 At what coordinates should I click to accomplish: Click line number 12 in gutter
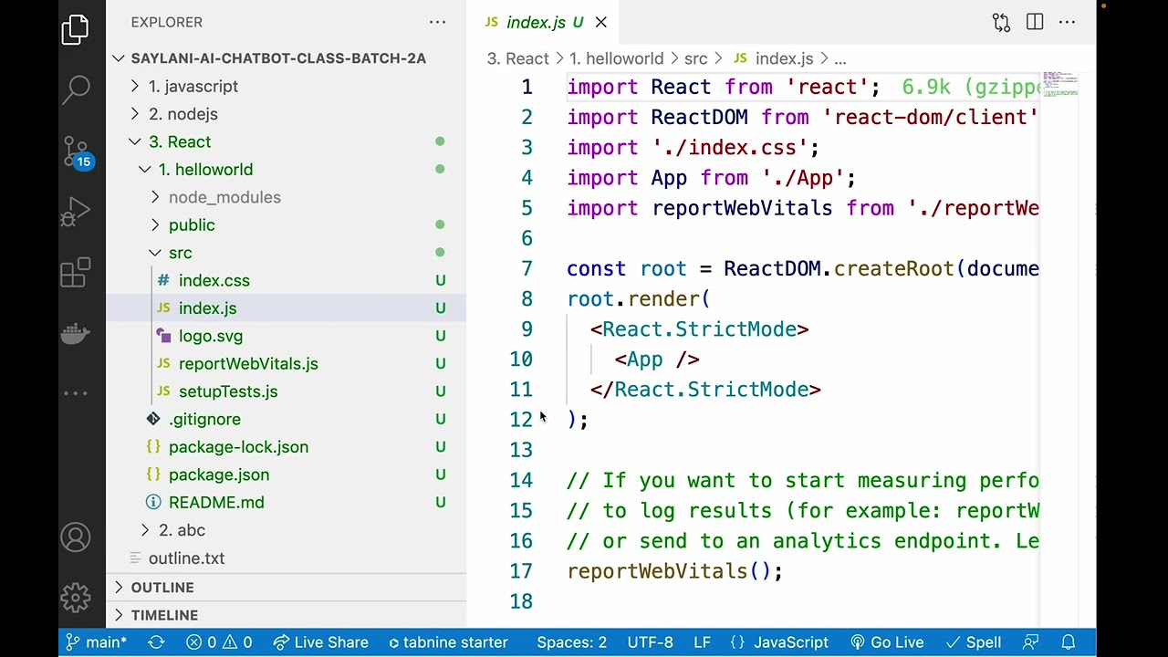[x=520, y=420]
